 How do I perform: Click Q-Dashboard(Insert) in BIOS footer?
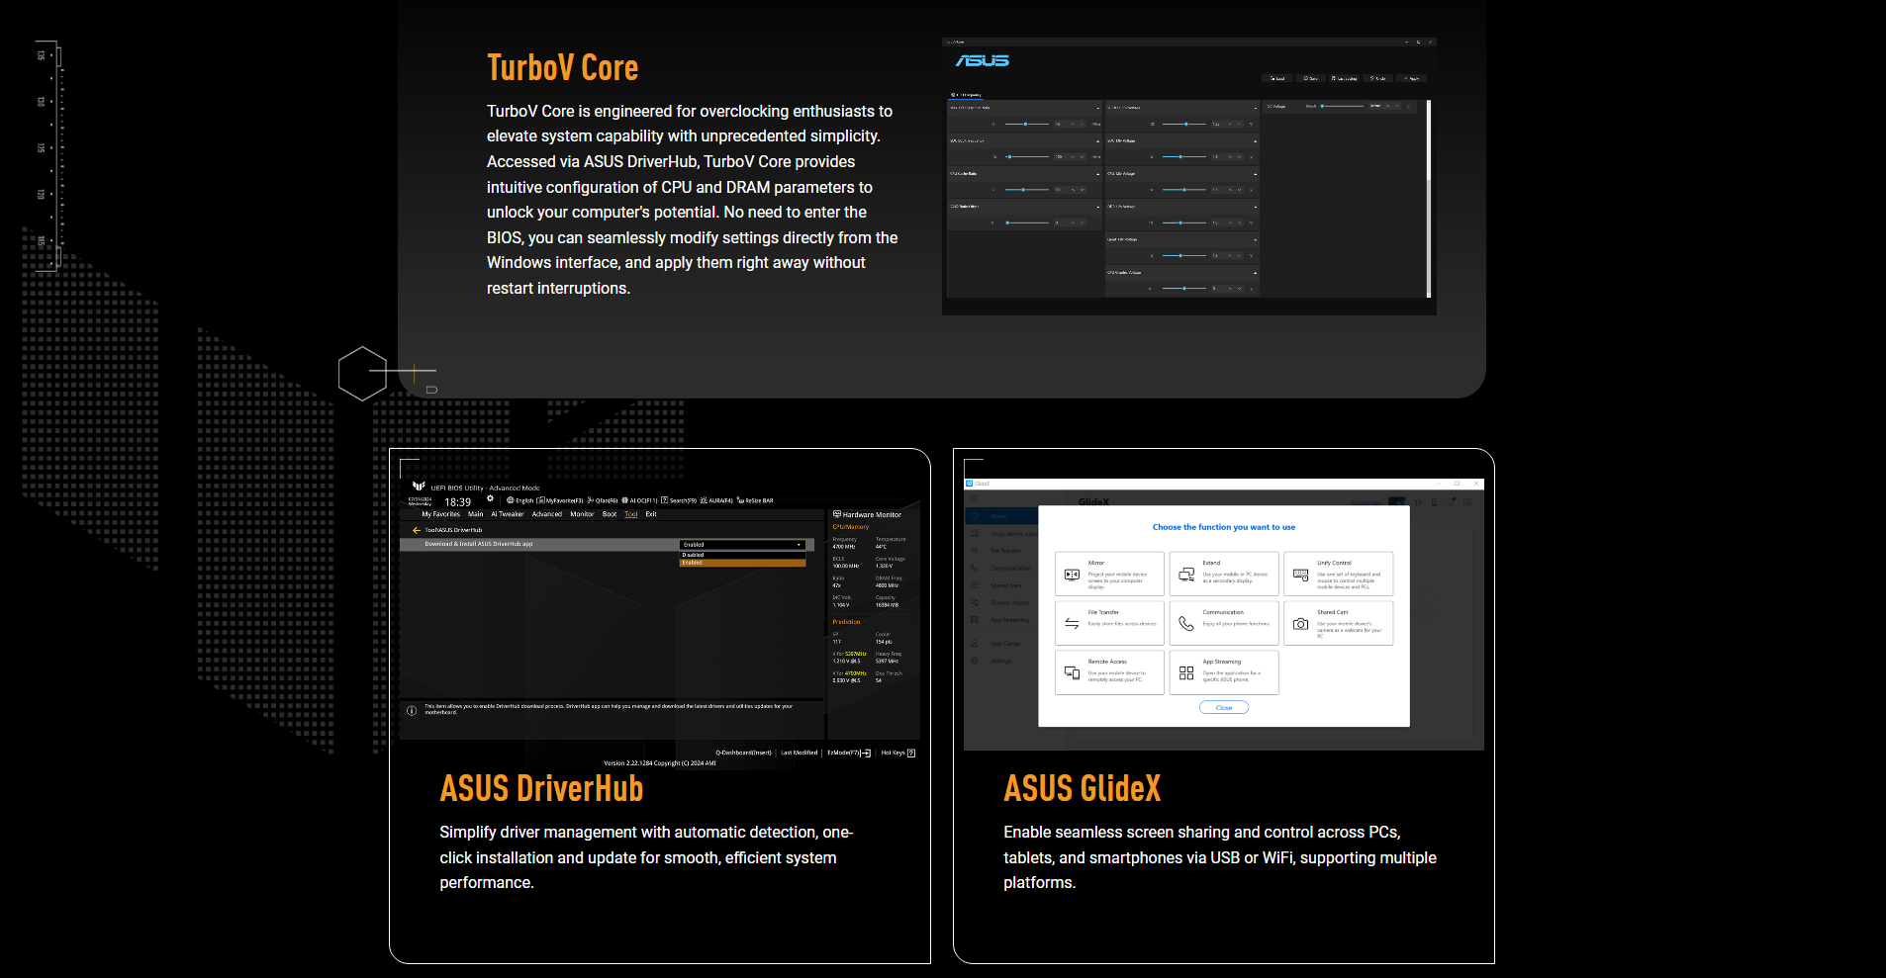tap(743, 753)
